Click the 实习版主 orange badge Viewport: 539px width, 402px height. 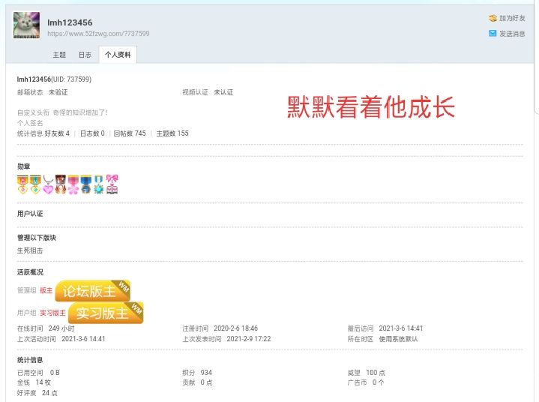pyautogui.click(x=106, y=313)
